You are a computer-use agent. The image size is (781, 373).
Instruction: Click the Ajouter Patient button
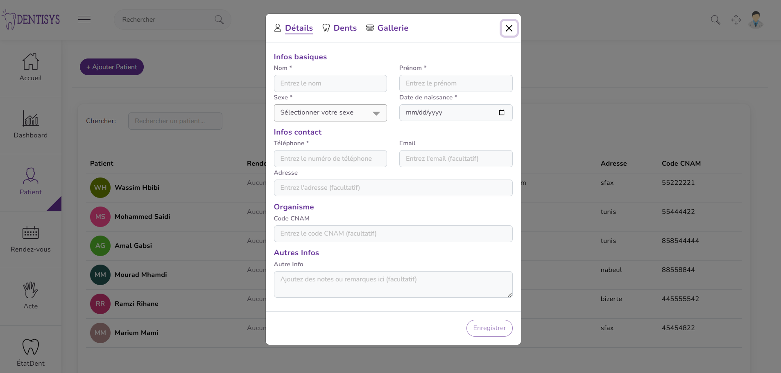pyautogui.click(x=112, y=67)
